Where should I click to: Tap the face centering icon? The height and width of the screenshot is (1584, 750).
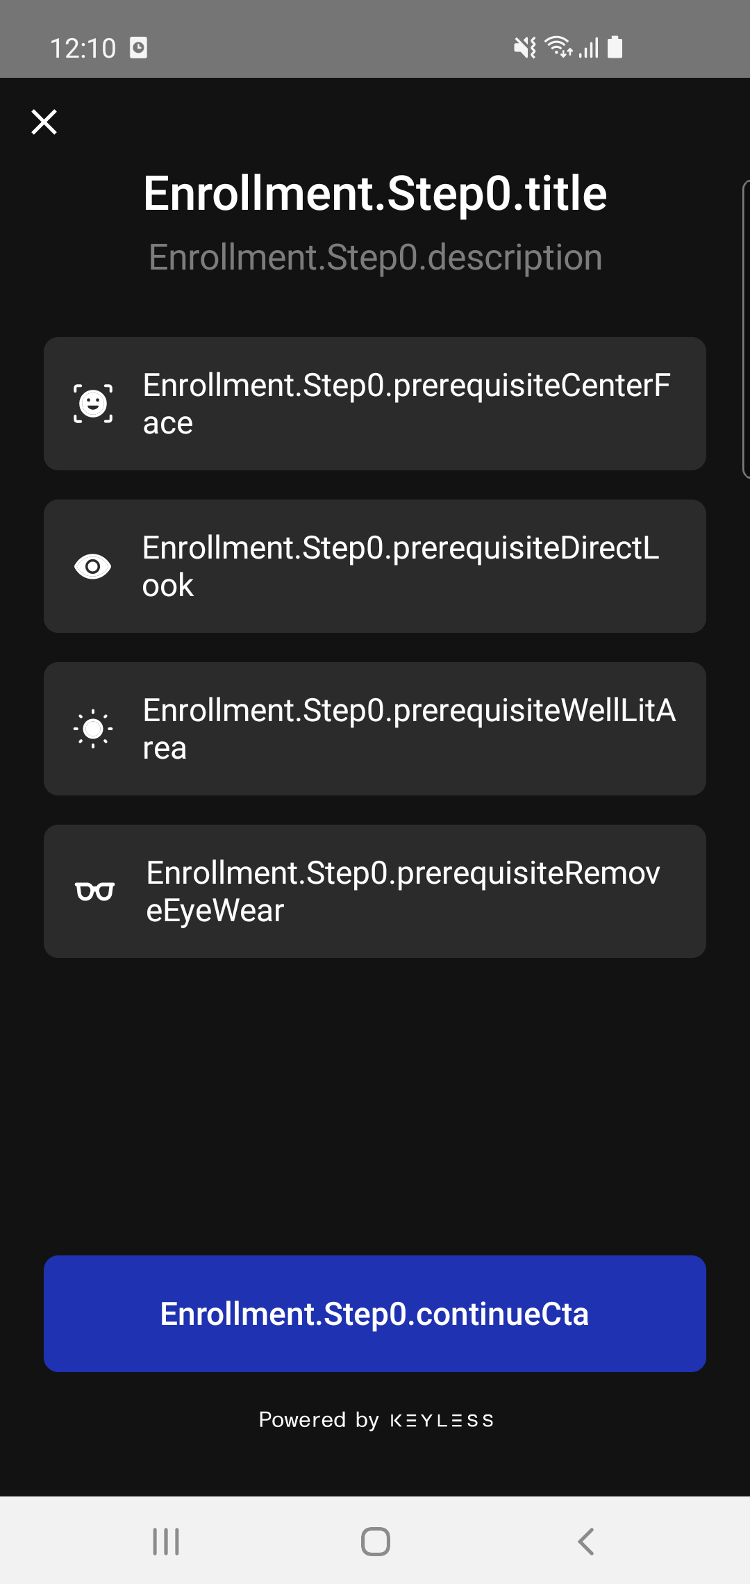(93, 404)
